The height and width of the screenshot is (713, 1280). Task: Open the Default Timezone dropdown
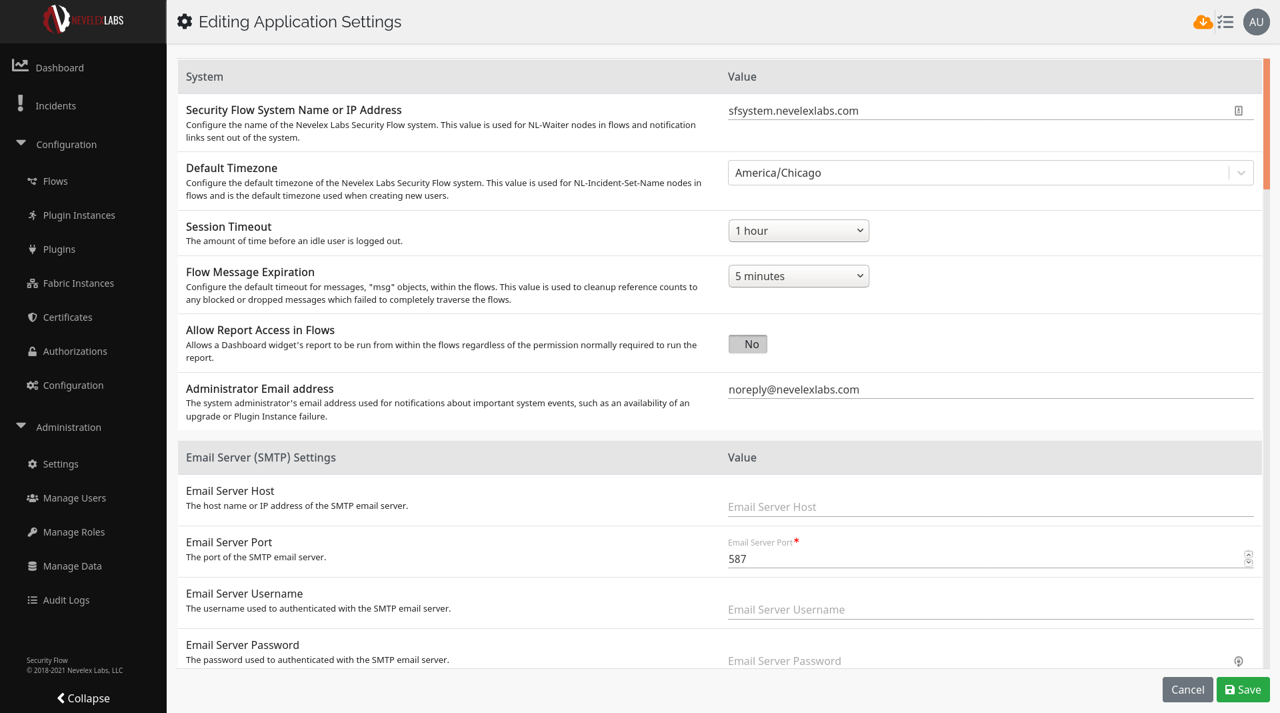[x=990, y=173]
